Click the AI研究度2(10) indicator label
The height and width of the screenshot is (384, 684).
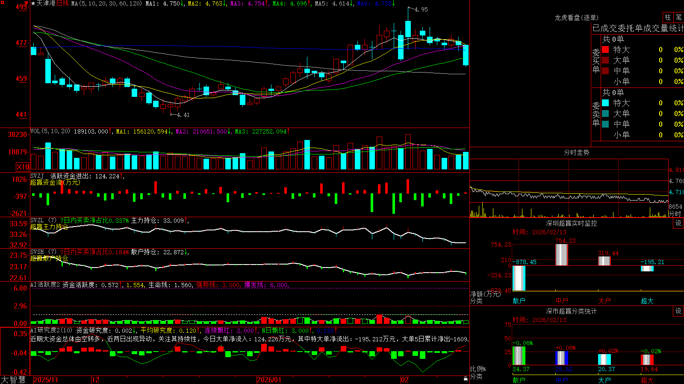pyautogui.click(x=51, y=330)
